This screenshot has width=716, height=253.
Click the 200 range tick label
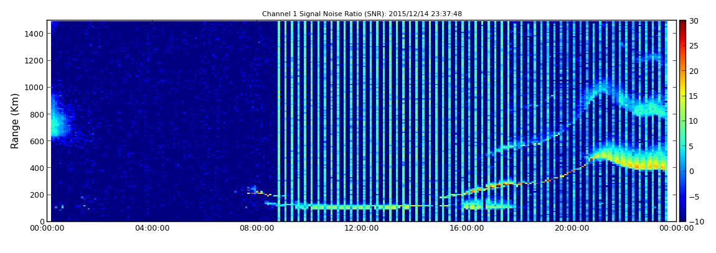click(37, 195)
